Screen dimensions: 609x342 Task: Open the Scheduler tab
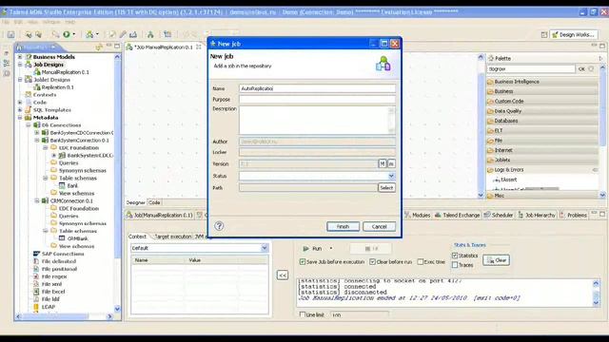(x=499, y=215)
